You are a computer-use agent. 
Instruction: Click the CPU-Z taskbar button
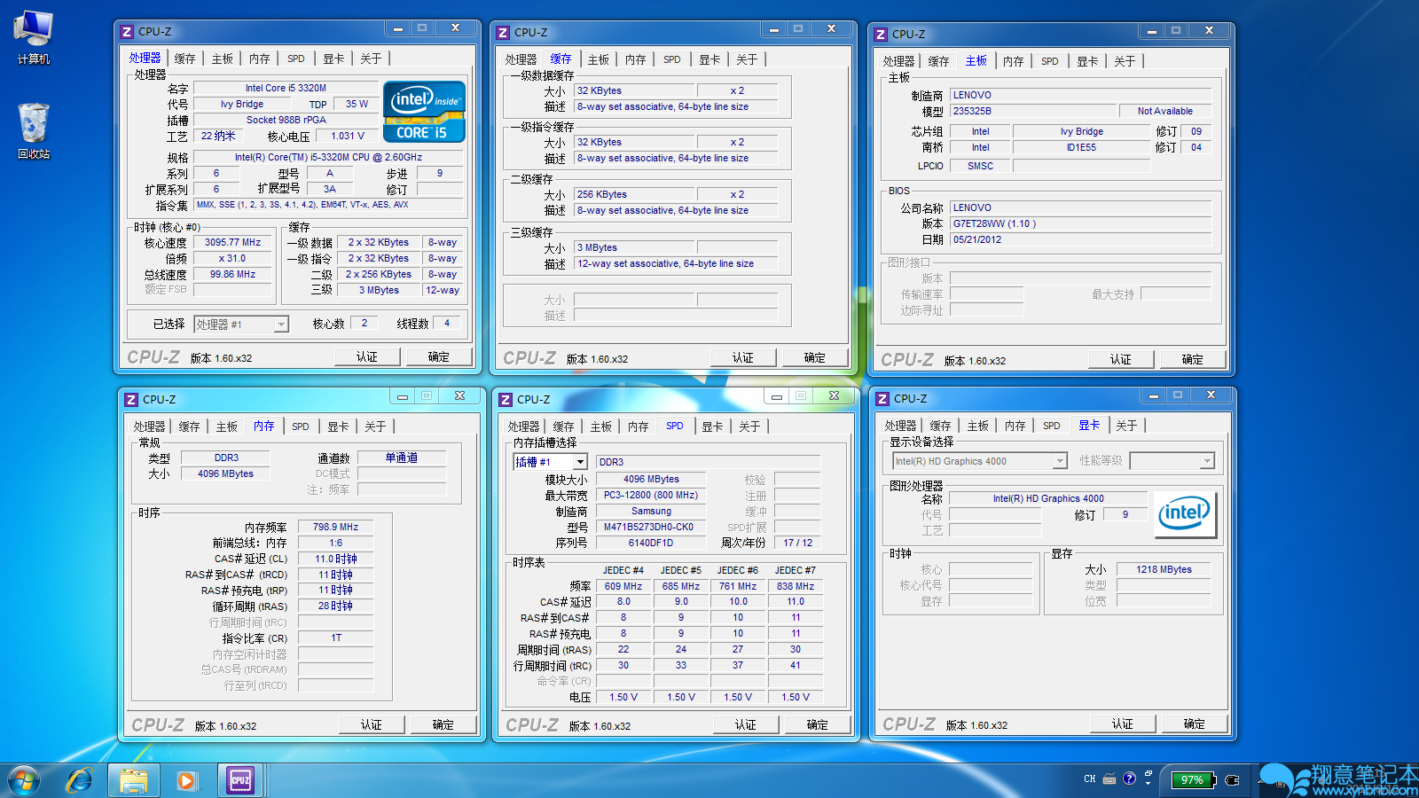click(x=240, y=780)
